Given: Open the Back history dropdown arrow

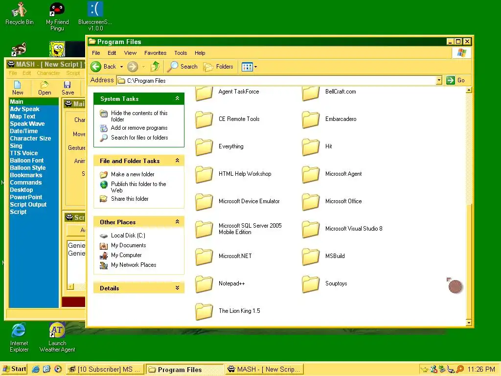Looking at the screenshot, I should (x=121, y=67).
